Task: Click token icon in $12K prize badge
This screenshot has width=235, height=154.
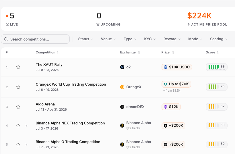Action: 166,107
